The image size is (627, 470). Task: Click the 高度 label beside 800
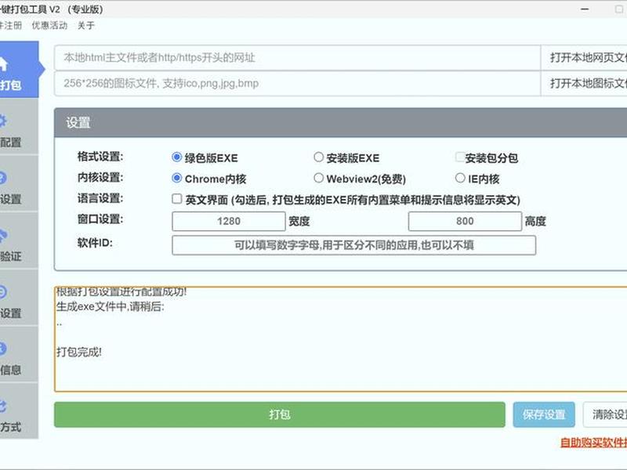click(x=535, y=222)
